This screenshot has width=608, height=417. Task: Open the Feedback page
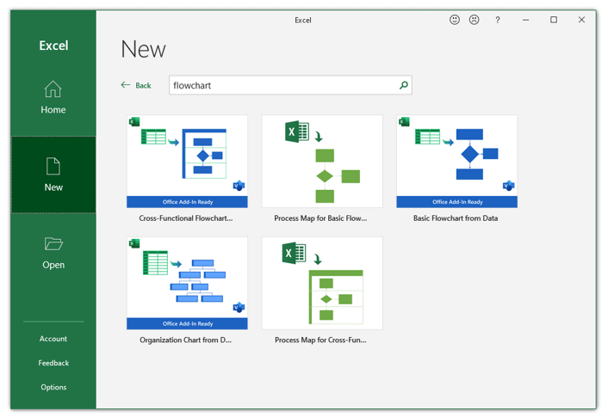coord(53,363)
